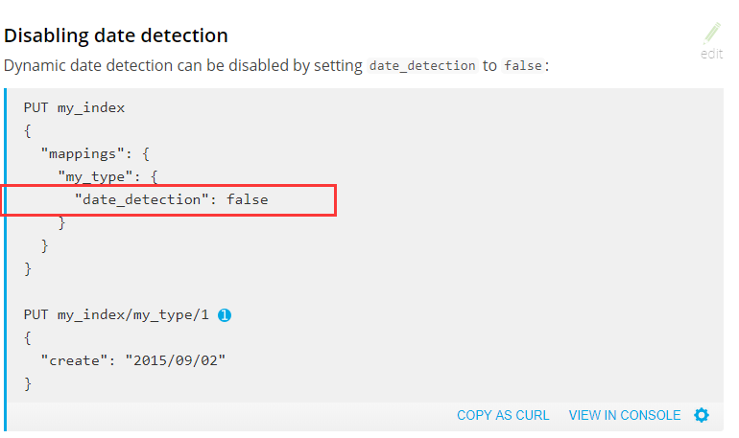Click inline code 'date_detection' in description sentence
Screen dimensions: 739x438
[x=422, y=66]
